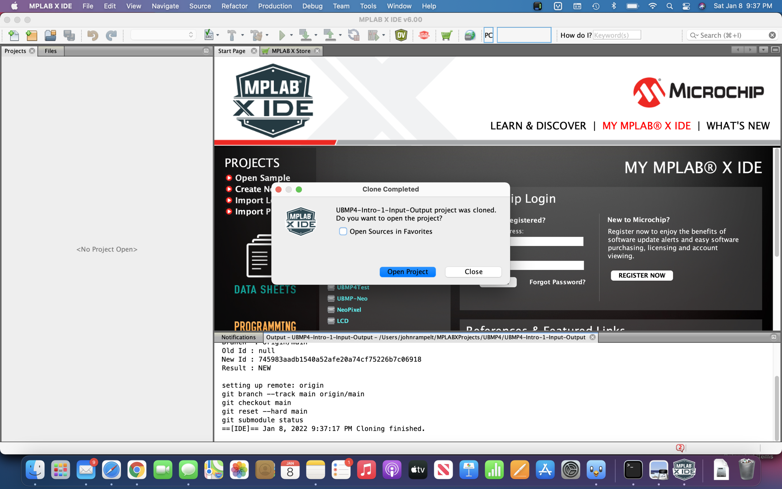Image resolution: width=782 pixels, height=489 pixels.
Task: Open the Production menu
Action: tap(275, 6)
